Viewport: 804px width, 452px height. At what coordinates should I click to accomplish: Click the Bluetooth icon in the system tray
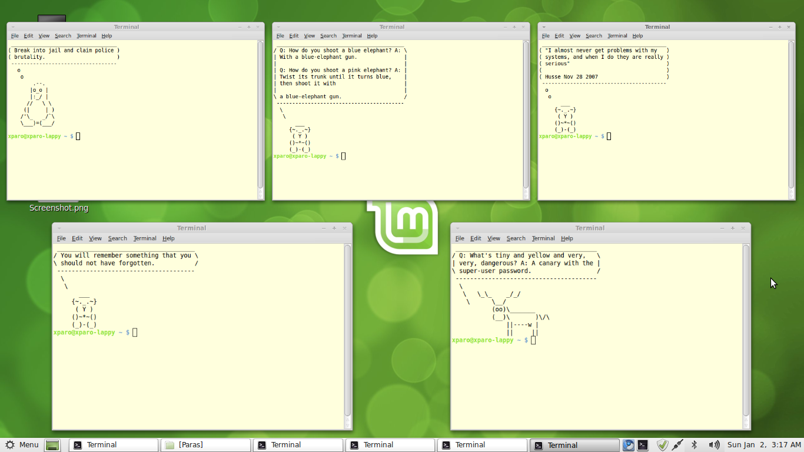(x=695, y=445)
